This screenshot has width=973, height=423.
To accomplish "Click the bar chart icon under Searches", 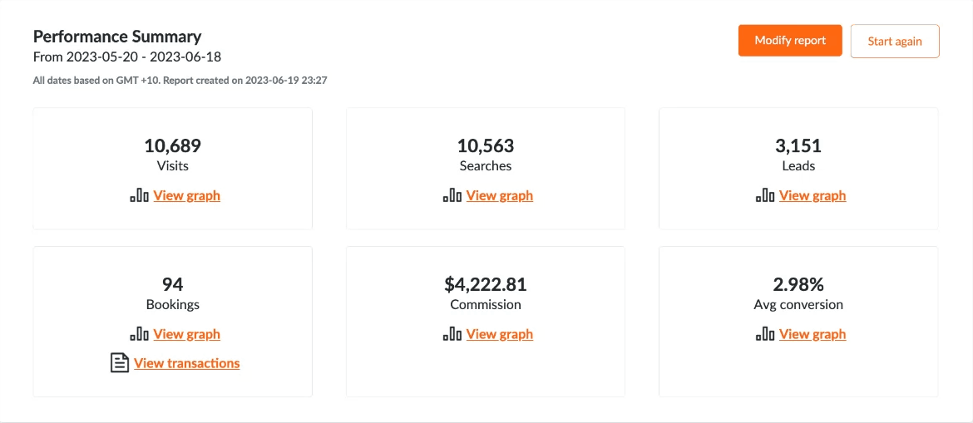I will click(x=452, y=195).
